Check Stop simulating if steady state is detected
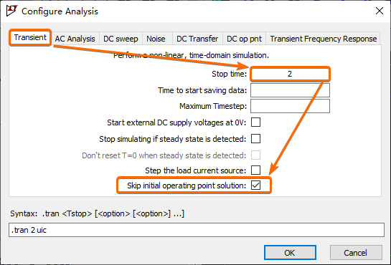The image size is (391, 265). (x=256, y=139)
